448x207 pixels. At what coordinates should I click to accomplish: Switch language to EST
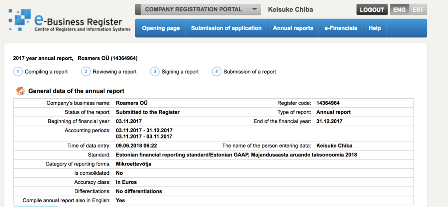(x=418, y=10)
